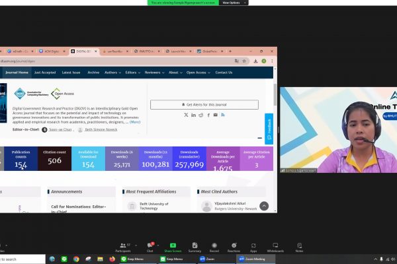The width and height of the screenshot is (397, 264).
Task: Open Beth Simone Noveck editor profile
Action: pos(101,129)
